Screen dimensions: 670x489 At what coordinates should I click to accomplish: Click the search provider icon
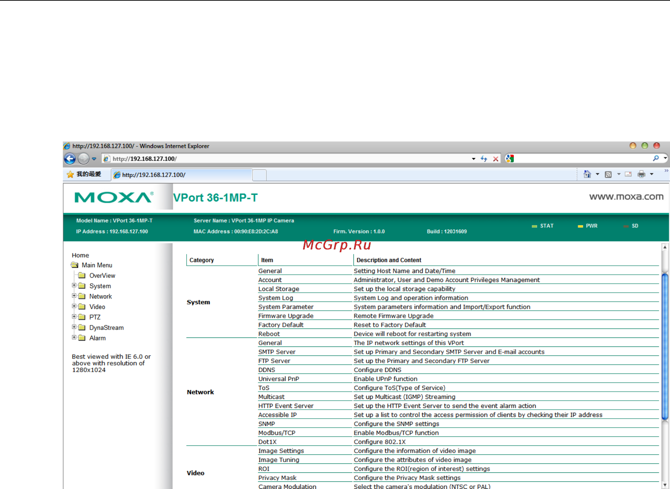510,158
